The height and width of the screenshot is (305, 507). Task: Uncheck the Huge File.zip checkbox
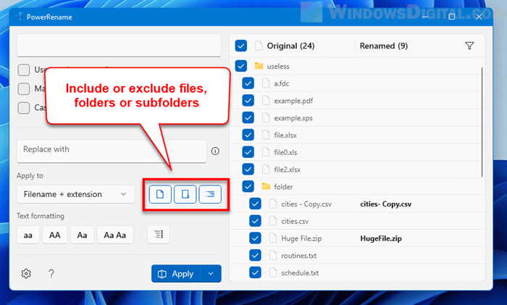point(255,238)
